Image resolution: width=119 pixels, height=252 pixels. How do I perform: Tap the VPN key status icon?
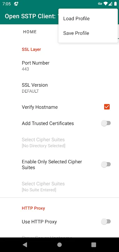tap(100, 4)
